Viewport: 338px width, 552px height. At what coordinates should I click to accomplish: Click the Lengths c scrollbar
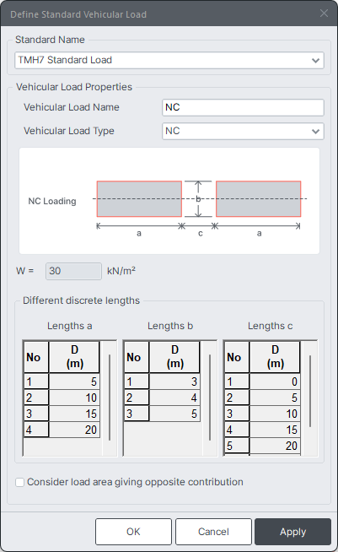310,391
